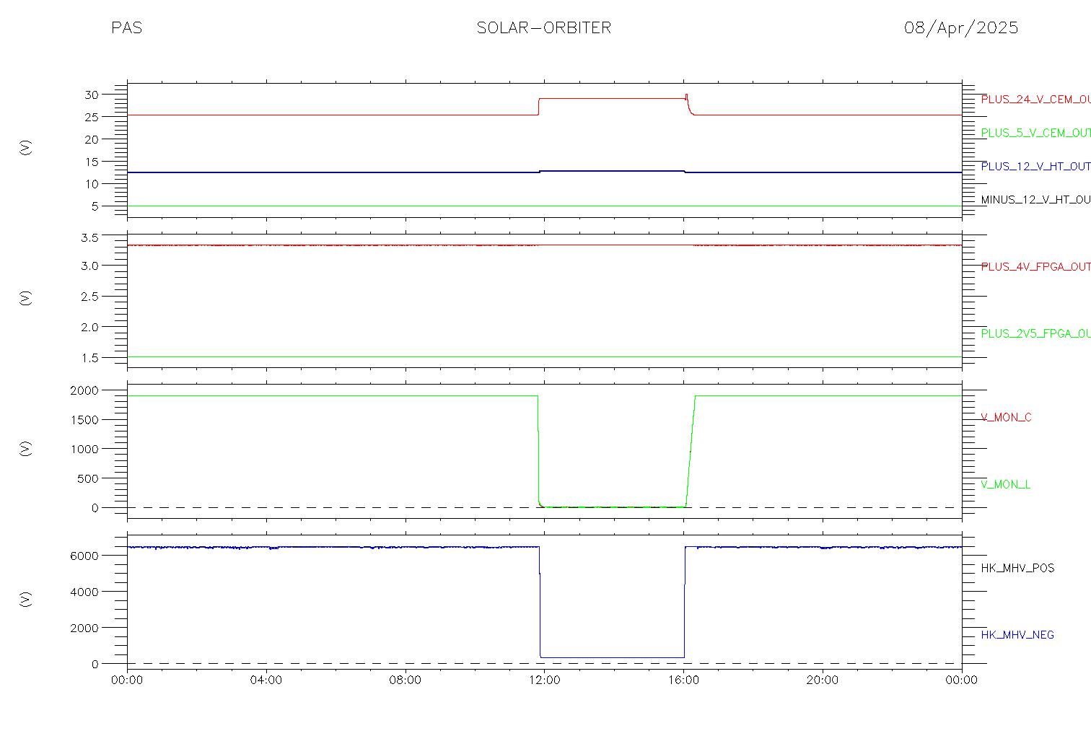Click the raised red 24V plateau near 14:00

click(x=612, y=98)
